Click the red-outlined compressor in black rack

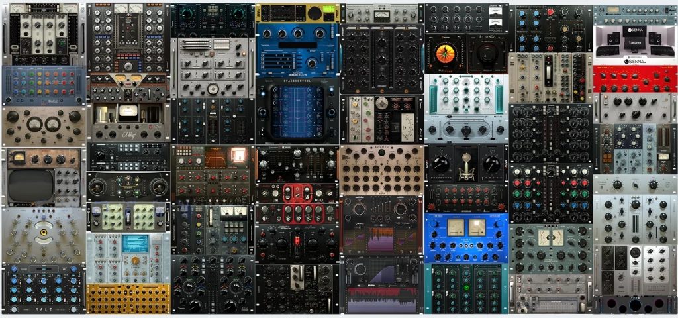pos(297,193)
